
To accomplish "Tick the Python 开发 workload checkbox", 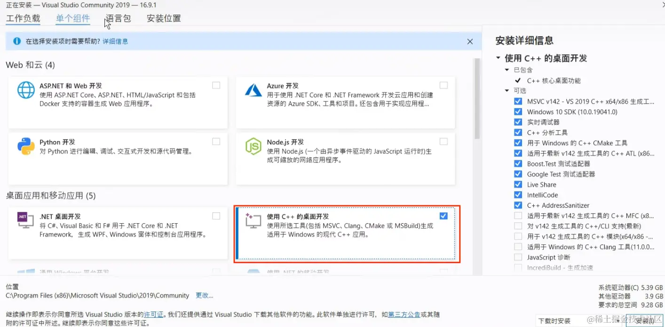I will (x=216, y=141).
